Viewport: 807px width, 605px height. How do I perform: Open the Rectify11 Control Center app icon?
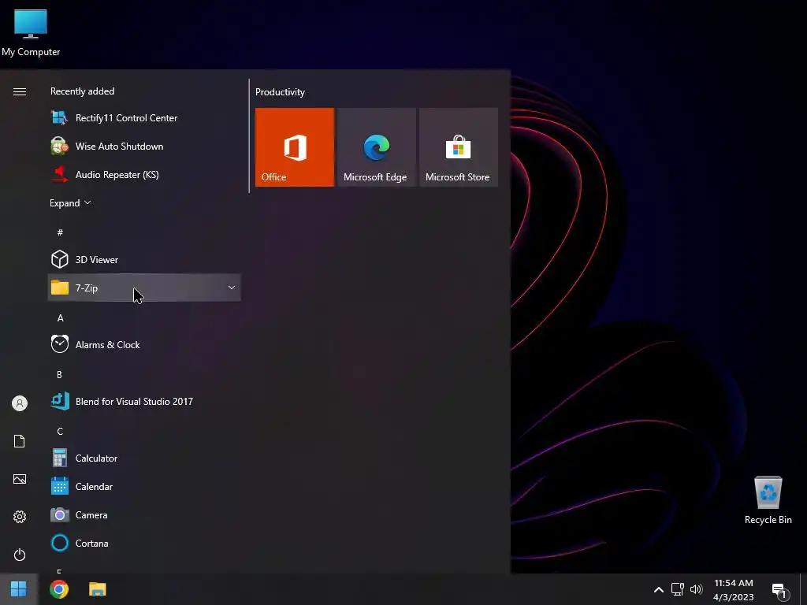[60, 118]
